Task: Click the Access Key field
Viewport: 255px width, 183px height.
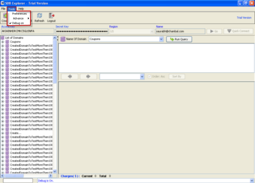Action: (28, 31)
